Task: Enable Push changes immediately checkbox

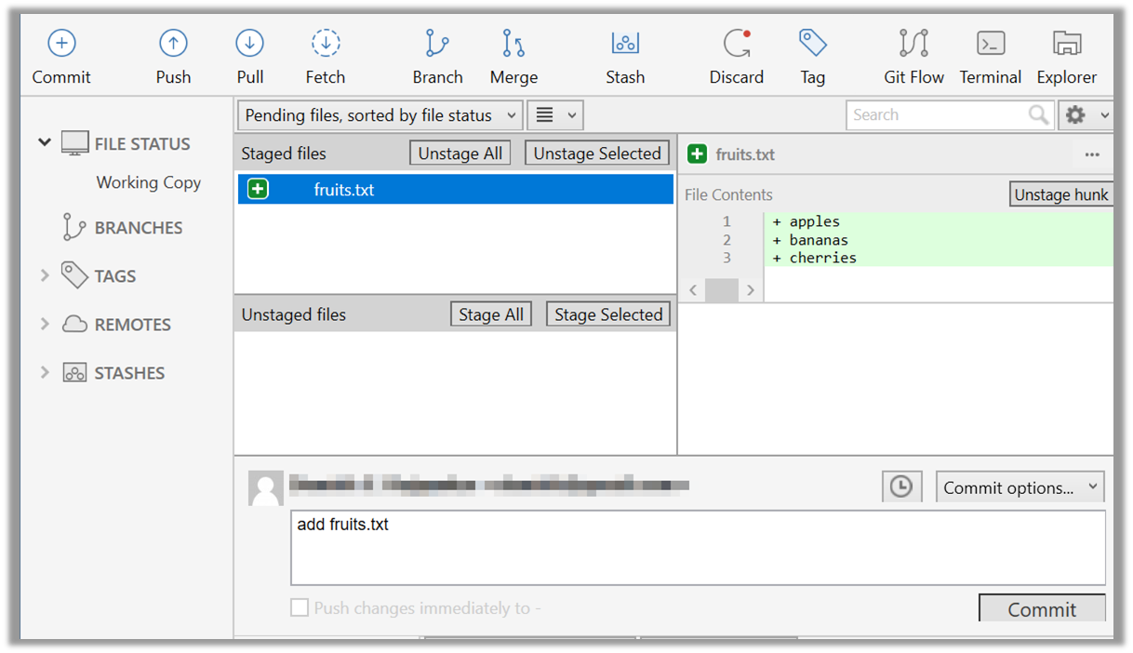Action: 300,608
